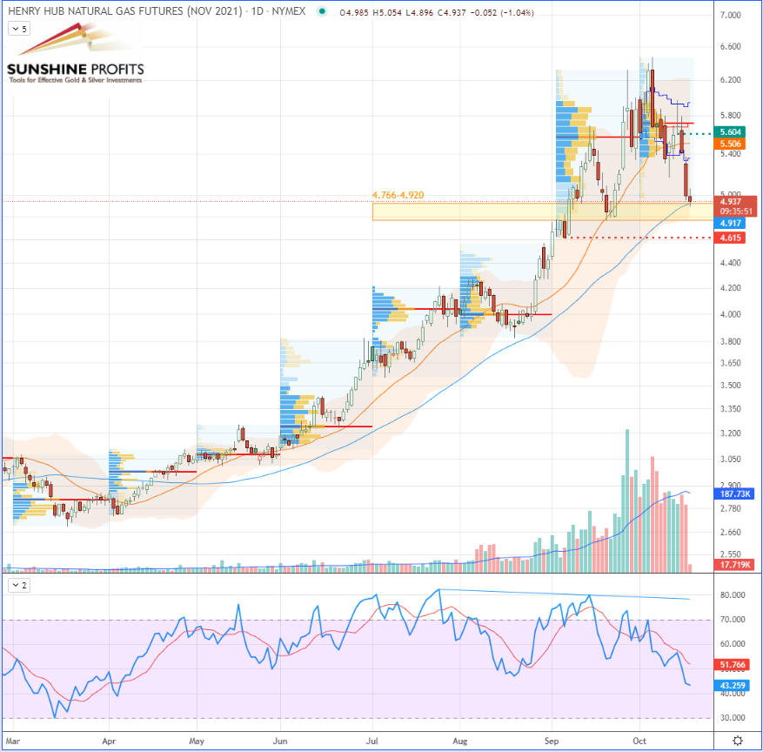Click the tallest green volume bar in late September
This screenshot has height=752, width=763.
(627, 500)
